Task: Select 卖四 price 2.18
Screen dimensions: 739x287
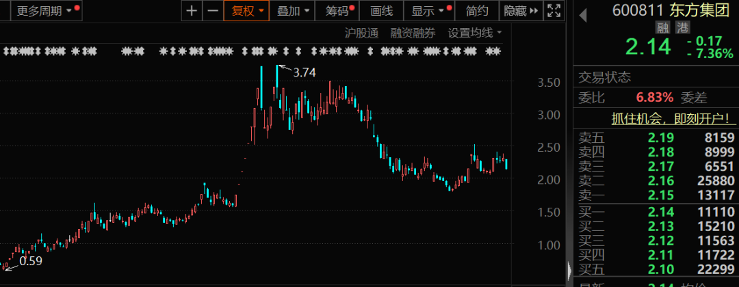Action: pyautogui.click(x=661, y=152)
